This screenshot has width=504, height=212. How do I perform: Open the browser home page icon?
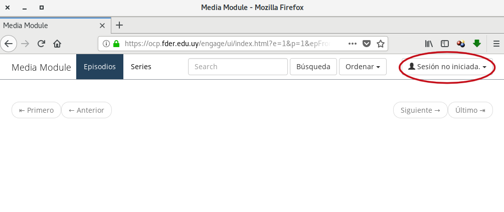(x=57, y=44)
